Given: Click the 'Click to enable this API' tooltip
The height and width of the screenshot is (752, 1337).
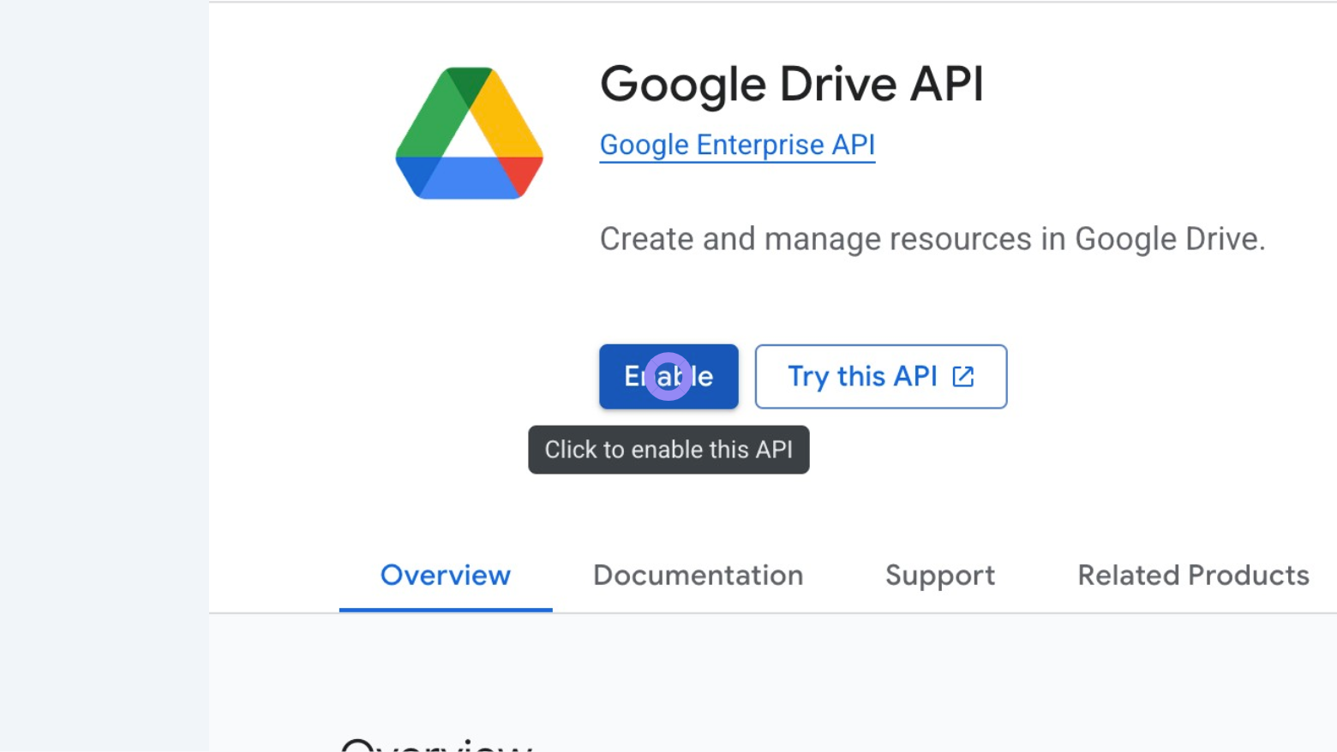Looking at the screenshot, I should tap(668, 449).
